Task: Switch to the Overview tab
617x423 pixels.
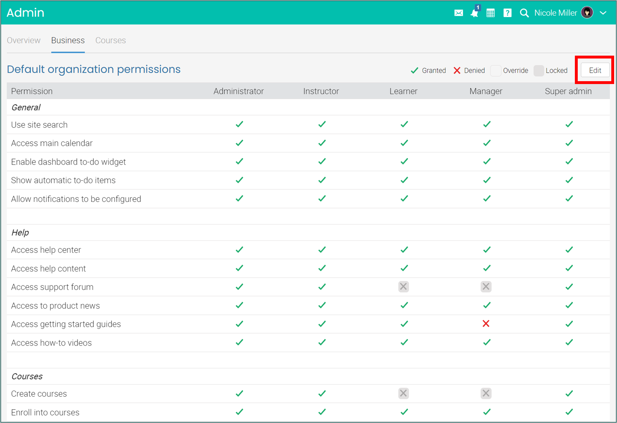Action: 23,40
